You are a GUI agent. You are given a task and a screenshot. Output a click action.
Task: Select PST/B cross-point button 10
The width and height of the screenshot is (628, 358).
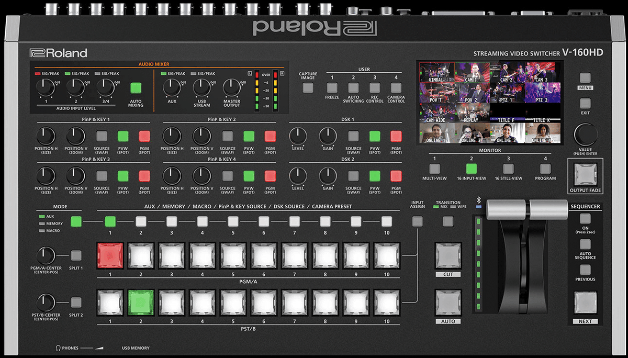point(387,303)
